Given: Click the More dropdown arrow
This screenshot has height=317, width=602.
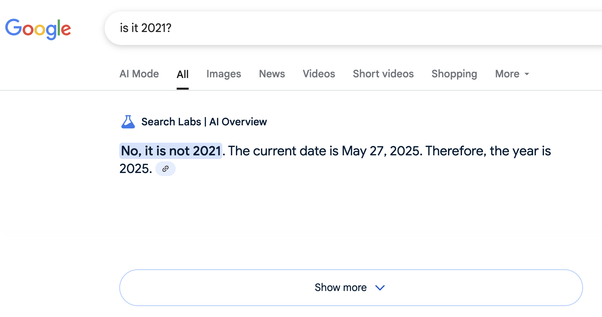Looking at the screenshot, I should [527, 74].
